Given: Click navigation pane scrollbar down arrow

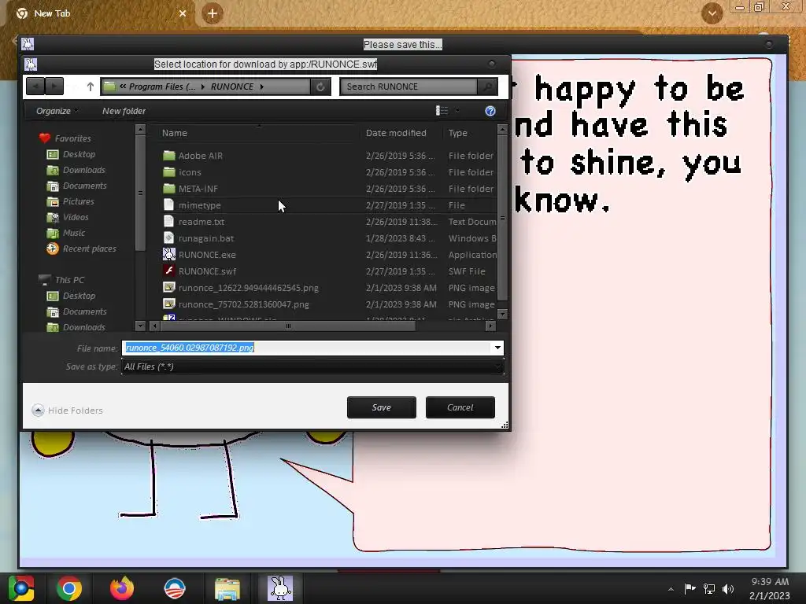Looking at the screenshot, I should coord(140,326).
